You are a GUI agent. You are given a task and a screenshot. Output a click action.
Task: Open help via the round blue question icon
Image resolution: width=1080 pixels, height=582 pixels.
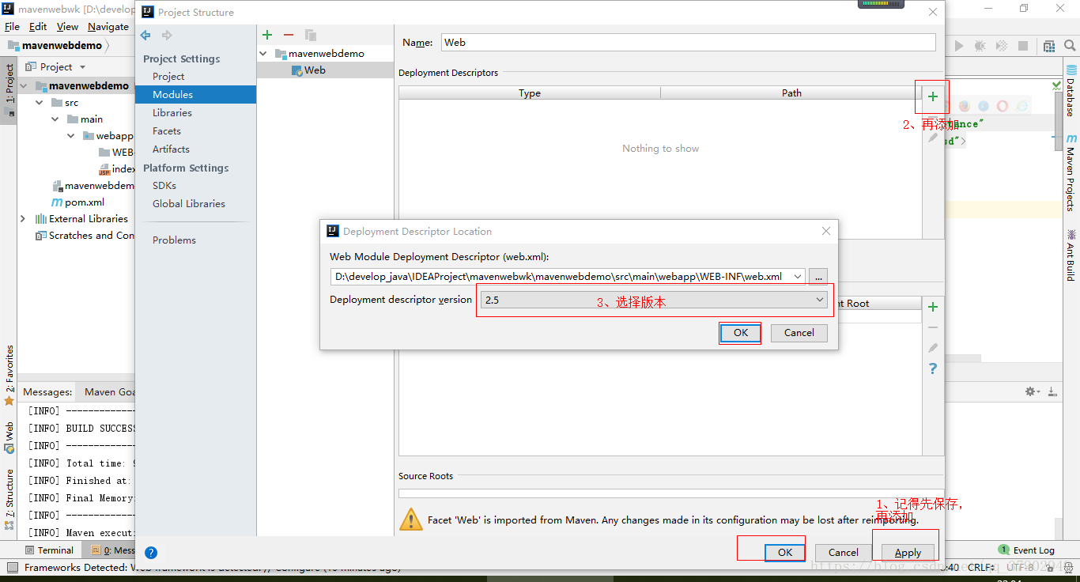point(151,553)
